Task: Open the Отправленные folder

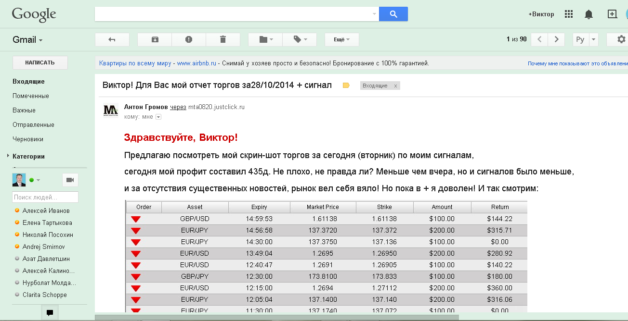Action: (x=33, y=125)
